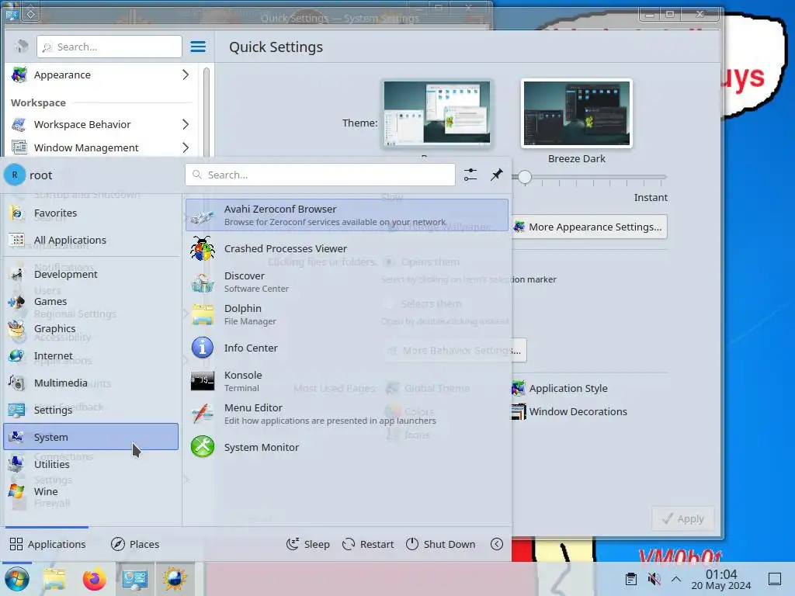The image size is (795, 596).
Task: Open clipboard tray icon
Action: (630, 579)
